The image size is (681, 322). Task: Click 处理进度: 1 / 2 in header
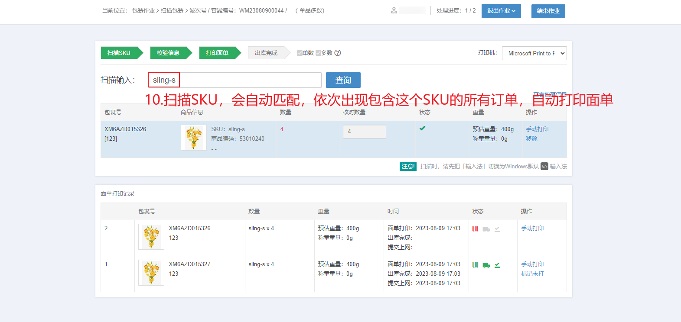tap(456, 10)
